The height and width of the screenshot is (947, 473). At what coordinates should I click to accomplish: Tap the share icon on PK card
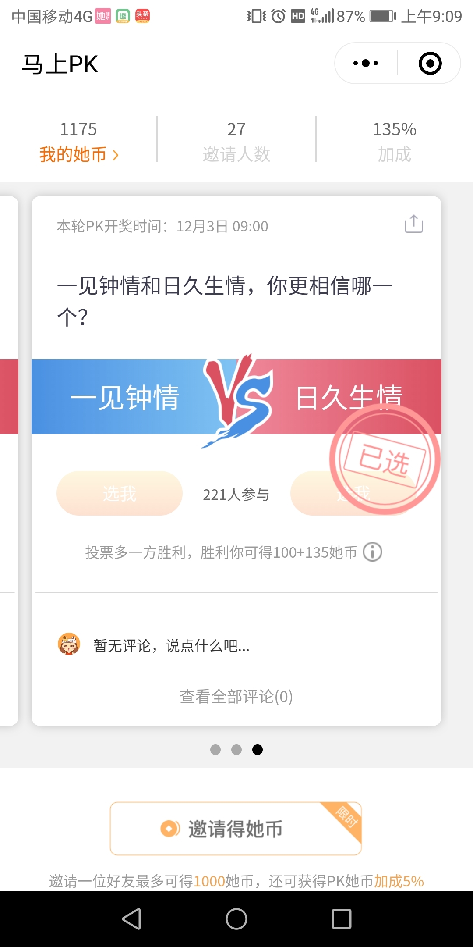coord(413,224)
